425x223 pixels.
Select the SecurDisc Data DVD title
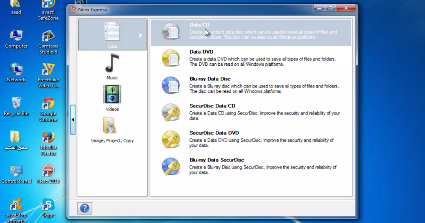click(x=214, y=133)
